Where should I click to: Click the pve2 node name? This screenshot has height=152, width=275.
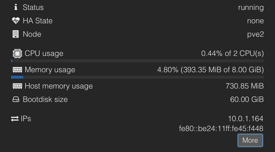tap(256, 34)
